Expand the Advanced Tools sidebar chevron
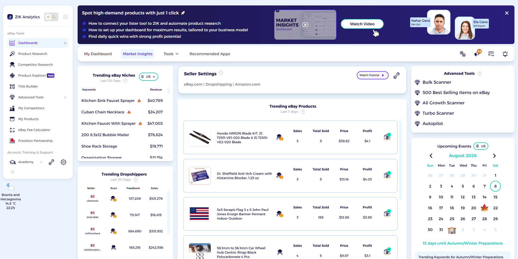Image resolution: width=518 pixels, height=259 pixels. (65, 97)
